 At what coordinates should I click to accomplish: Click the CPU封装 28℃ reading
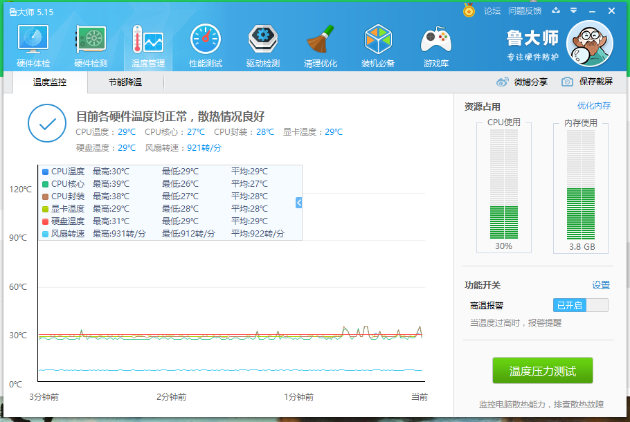265,131
